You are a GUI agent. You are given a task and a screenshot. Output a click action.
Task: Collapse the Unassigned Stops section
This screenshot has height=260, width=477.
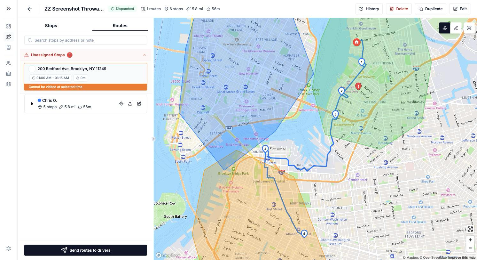tap(145, 55)
